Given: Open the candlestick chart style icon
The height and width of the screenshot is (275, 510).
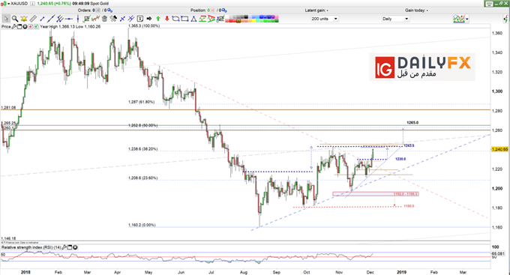Looking at the screenshot, I should [4, 4].
